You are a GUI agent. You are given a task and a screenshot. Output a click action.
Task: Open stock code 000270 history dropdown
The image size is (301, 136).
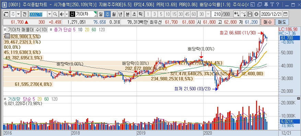49,14
